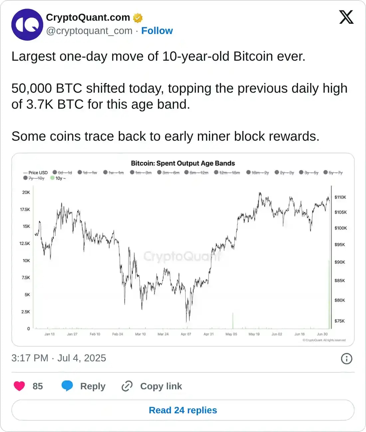Click the @cryptoquant_com handle
The width and height of the screenshot is (366, 432).
89,31
